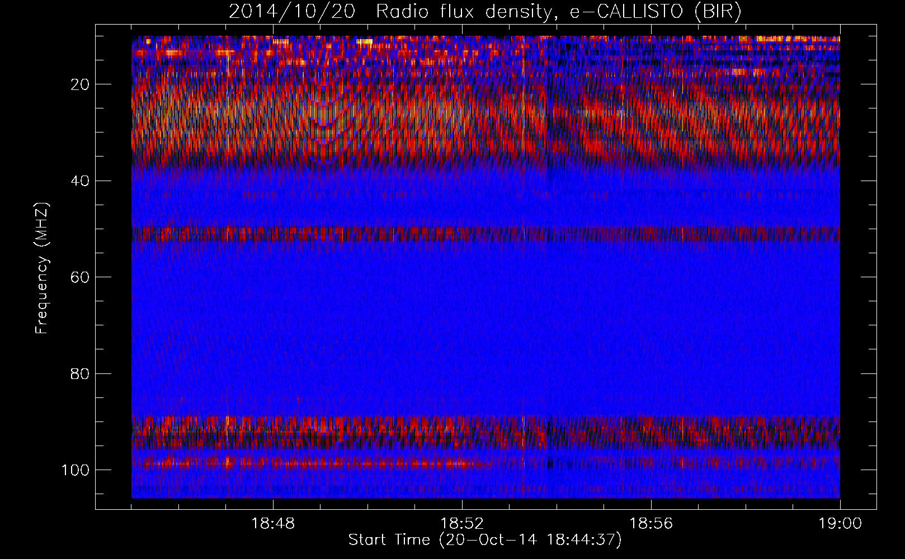Click the '60' frequency tick label

81,277
